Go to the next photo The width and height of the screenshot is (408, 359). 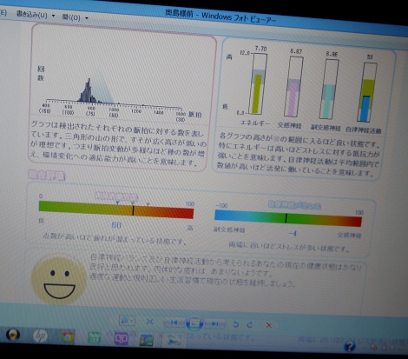(214, 324)
